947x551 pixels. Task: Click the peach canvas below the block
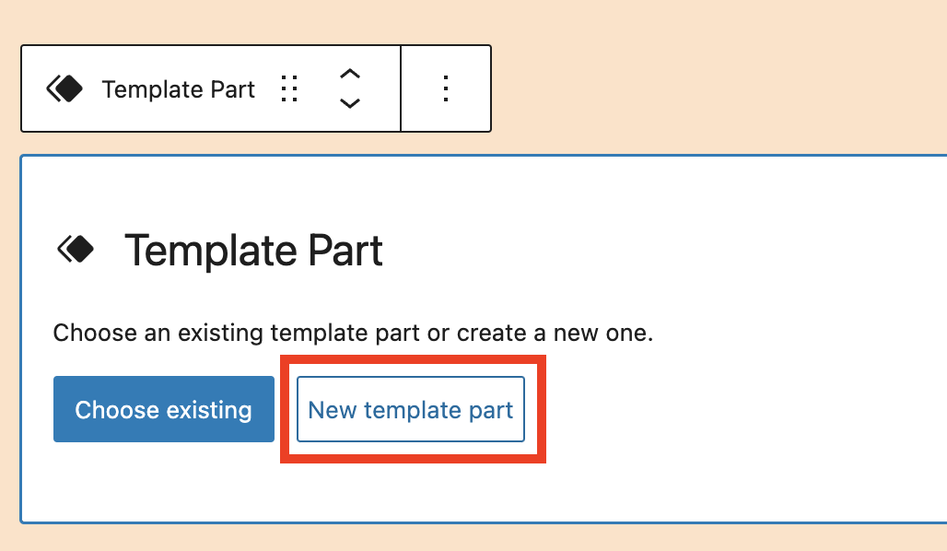pos(461,538)
